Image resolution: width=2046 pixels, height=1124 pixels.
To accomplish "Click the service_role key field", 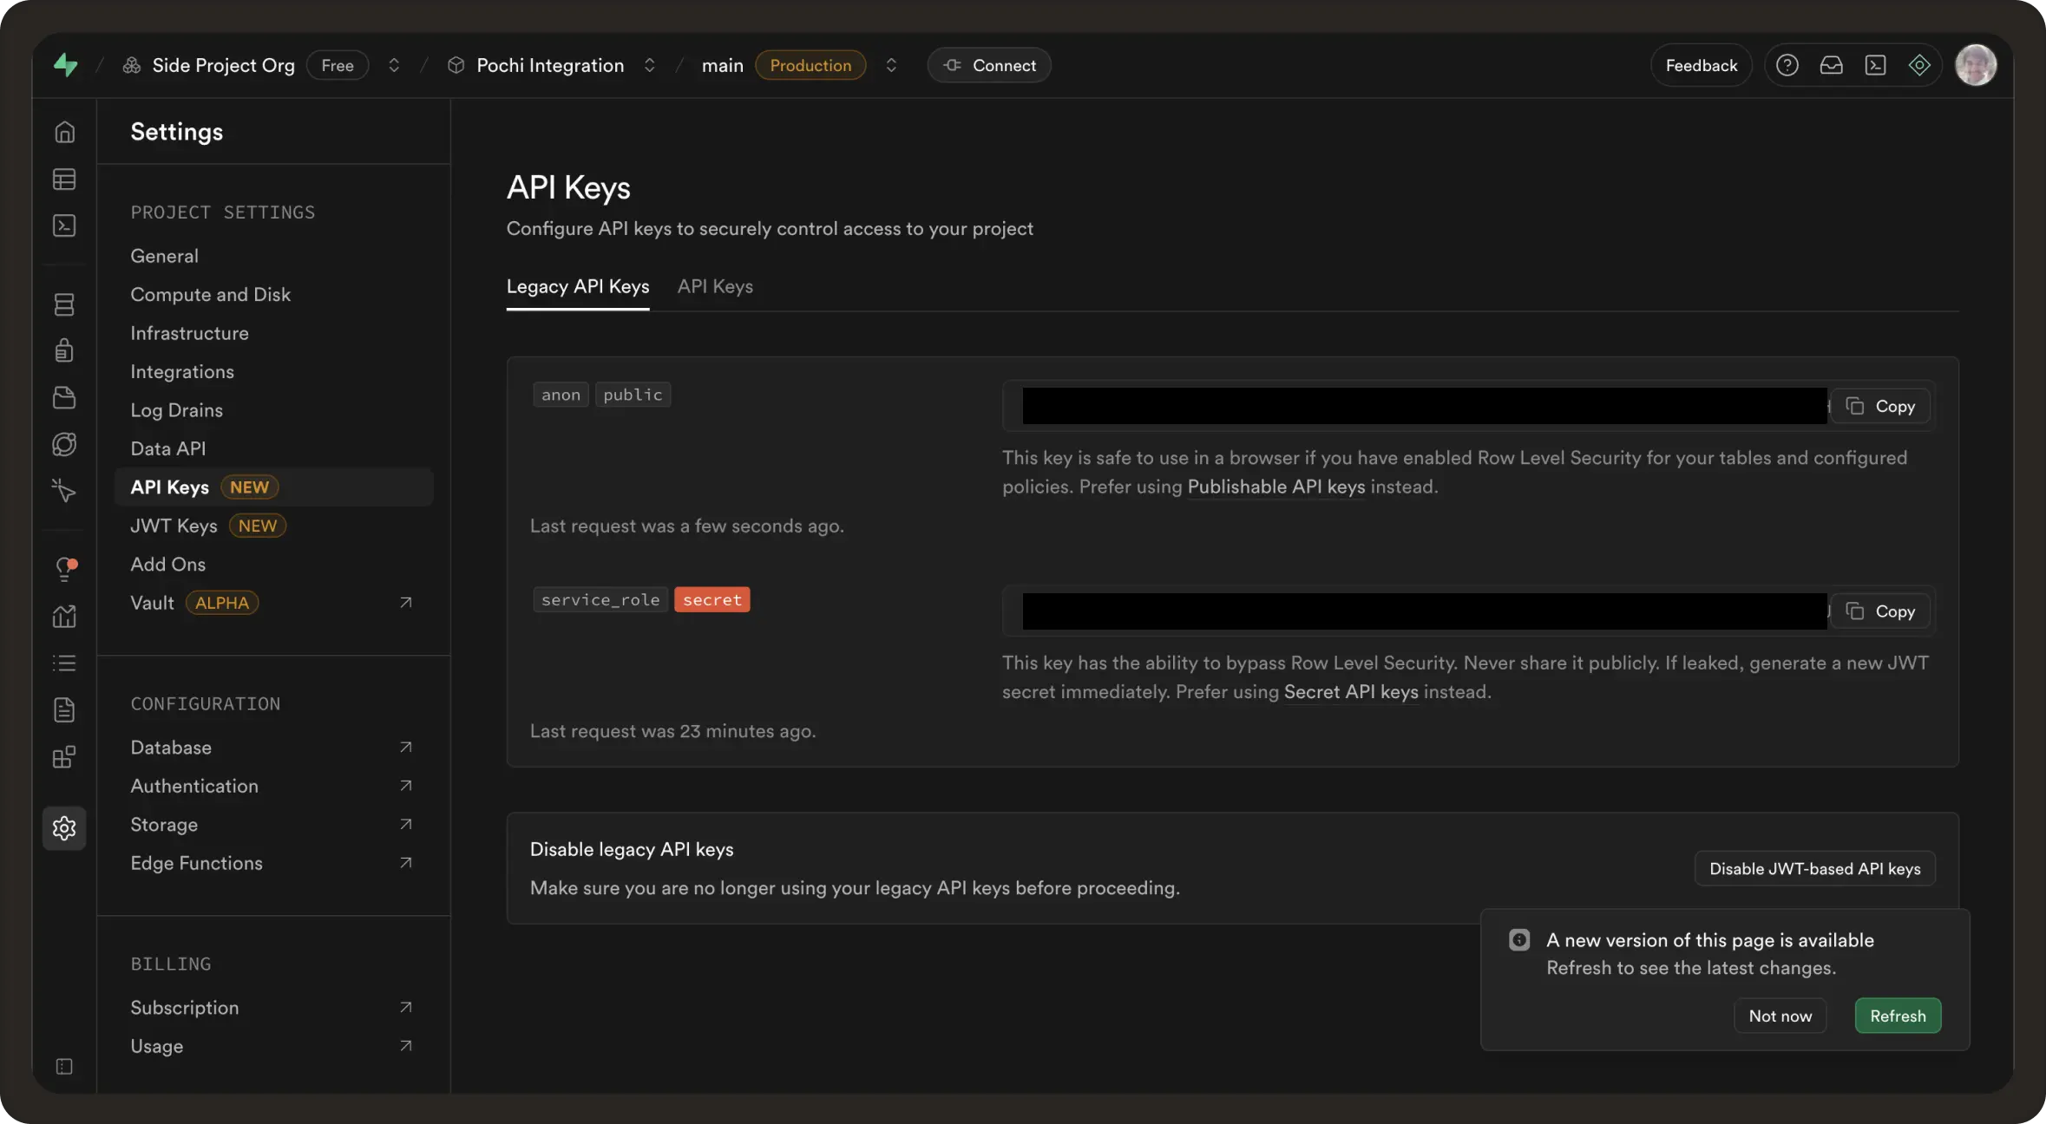I will point(1423,611).
